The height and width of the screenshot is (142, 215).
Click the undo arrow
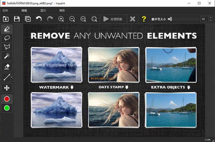(39, 19)
